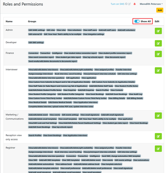Click View Application Interviews tag in Reception row
The width and height of the screenshot is (166, 173).
75,135
